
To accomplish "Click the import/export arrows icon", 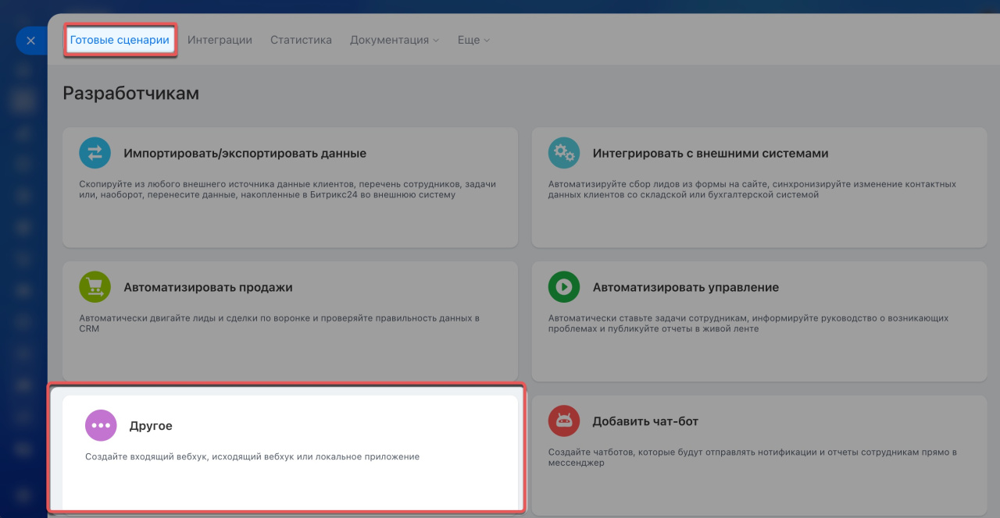I will coord(95,153).
